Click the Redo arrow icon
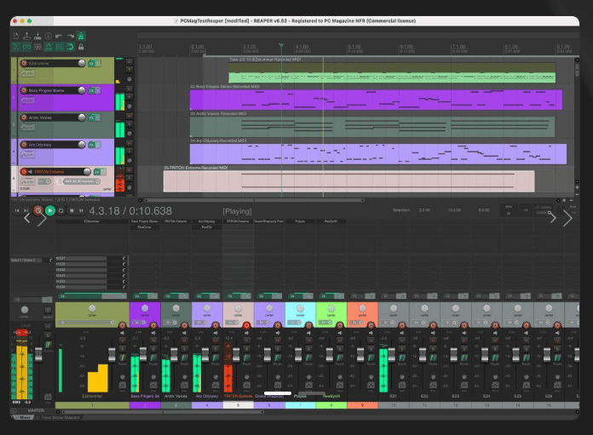This screenshot has width=593, height=435. coord(71,36)
